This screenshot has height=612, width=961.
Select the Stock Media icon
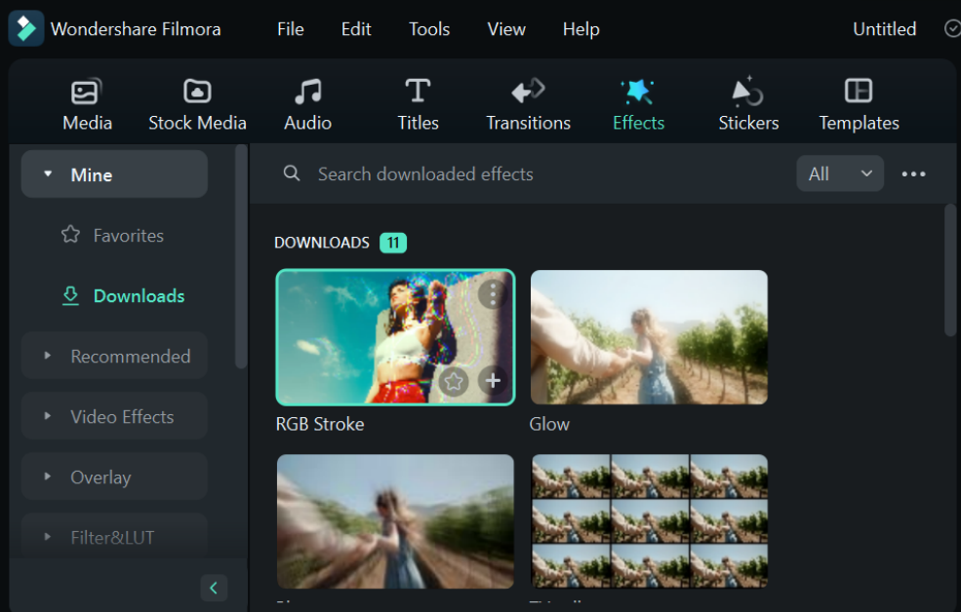(x=197, y=101)
